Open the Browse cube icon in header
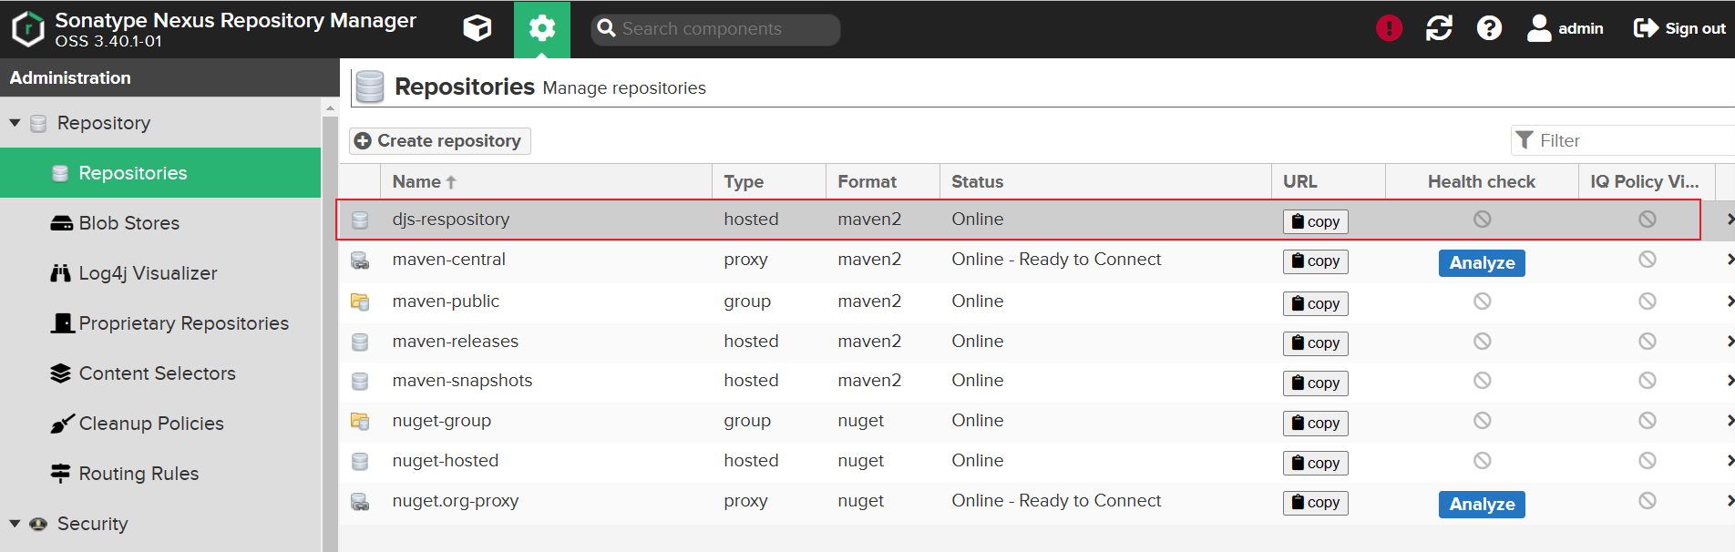The width and height of the screenshot is (1735, 552). pyautogui.click(x=477, y=29)
